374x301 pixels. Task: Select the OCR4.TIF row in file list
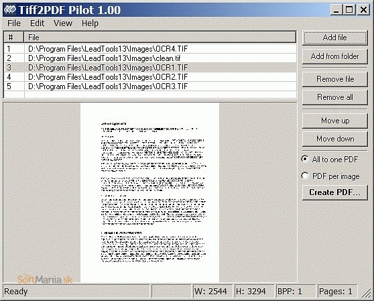(150, 49)
